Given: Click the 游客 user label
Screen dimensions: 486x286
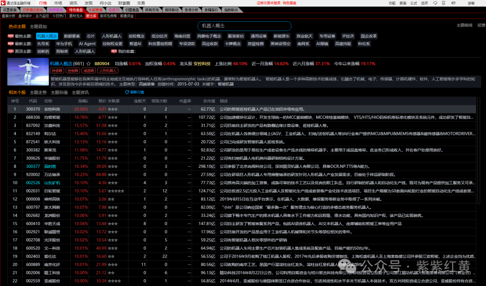Looking at the screenshot, I should click(x=471, y=3).
